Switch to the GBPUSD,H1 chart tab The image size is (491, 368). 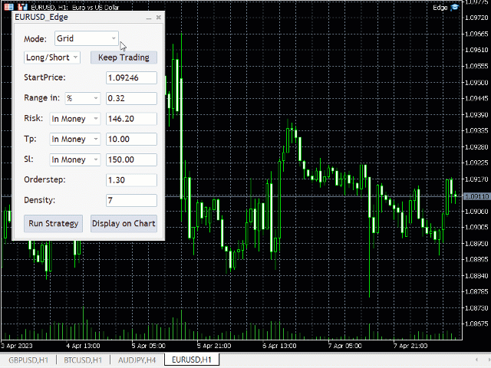pos(28,360)
